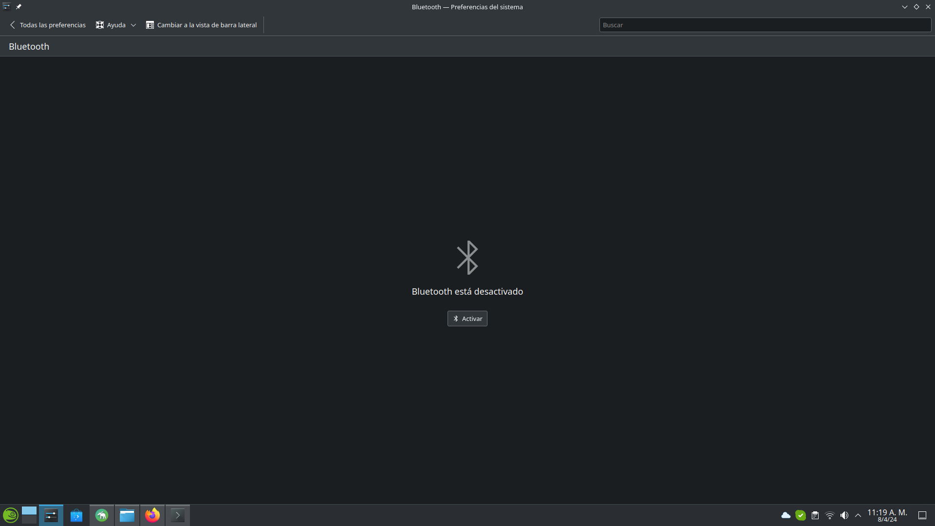Click the Activar Bluetooth button
This screenshot has width=935, height=526.
pyautogui.click(x=467, y=319)
